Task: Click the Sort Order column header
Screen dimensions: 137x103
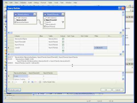Action: coord(87,36)
